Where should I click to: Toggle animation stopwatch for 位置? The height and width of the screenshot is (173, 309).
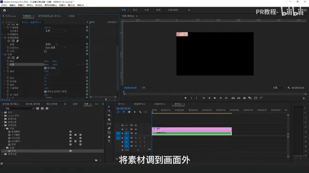(x=8, y=64)
